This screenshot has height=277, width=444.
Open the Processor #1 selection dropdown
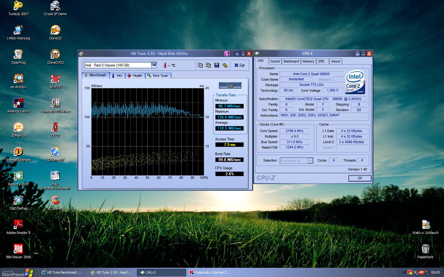(x=310, y=161)
